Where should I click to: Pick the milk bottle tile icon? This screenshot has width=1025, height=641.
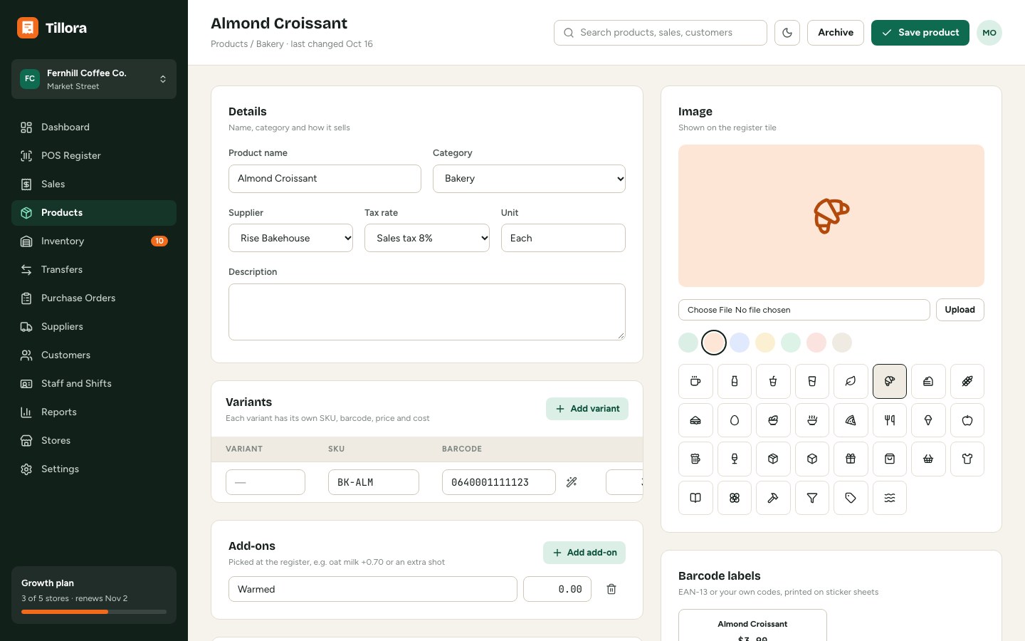coord(735,381)
